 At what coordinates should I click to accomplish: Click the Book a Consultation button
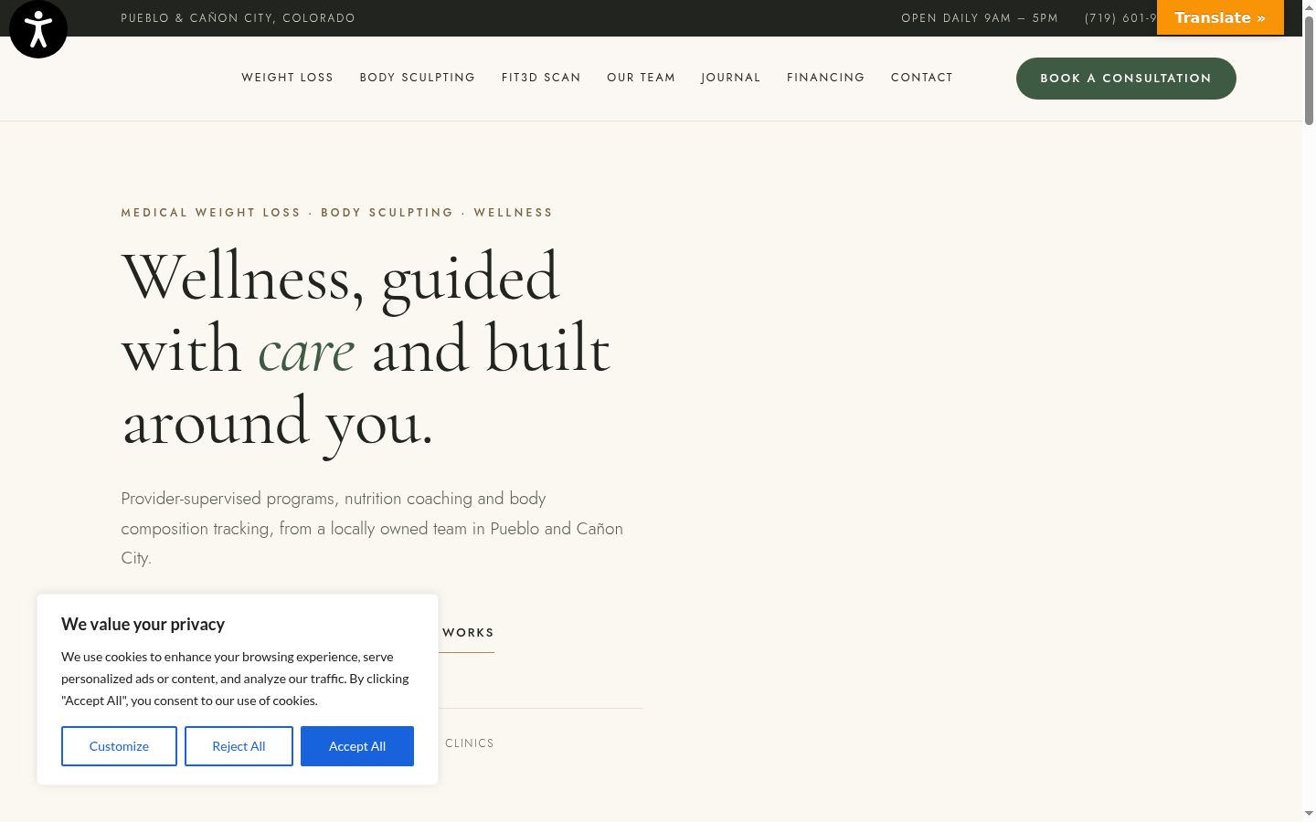click(x=1126, y=79)
